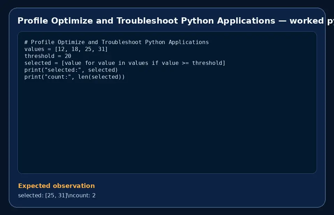The height and width of the screenshot is (215, 334).
Task: Click the line print("count:", len(selected))
Action: tap(74, 77)
